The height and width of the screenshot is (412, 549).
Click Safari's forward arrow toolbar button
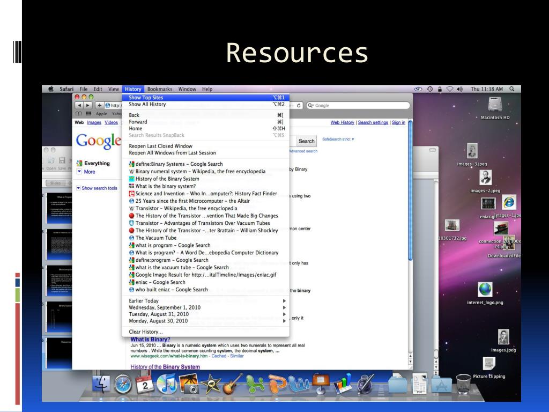[88, 105]
